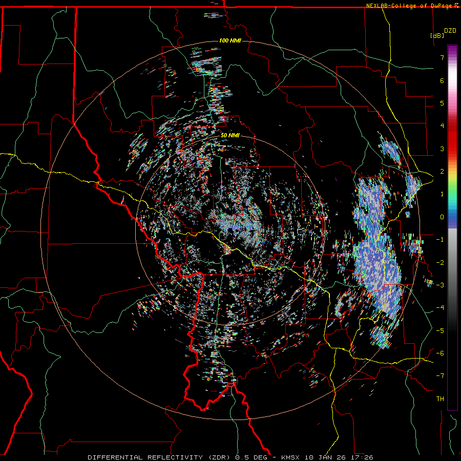Click the 7 value on color scale
The height and width of the screenshot is (461, 461).
442,57
